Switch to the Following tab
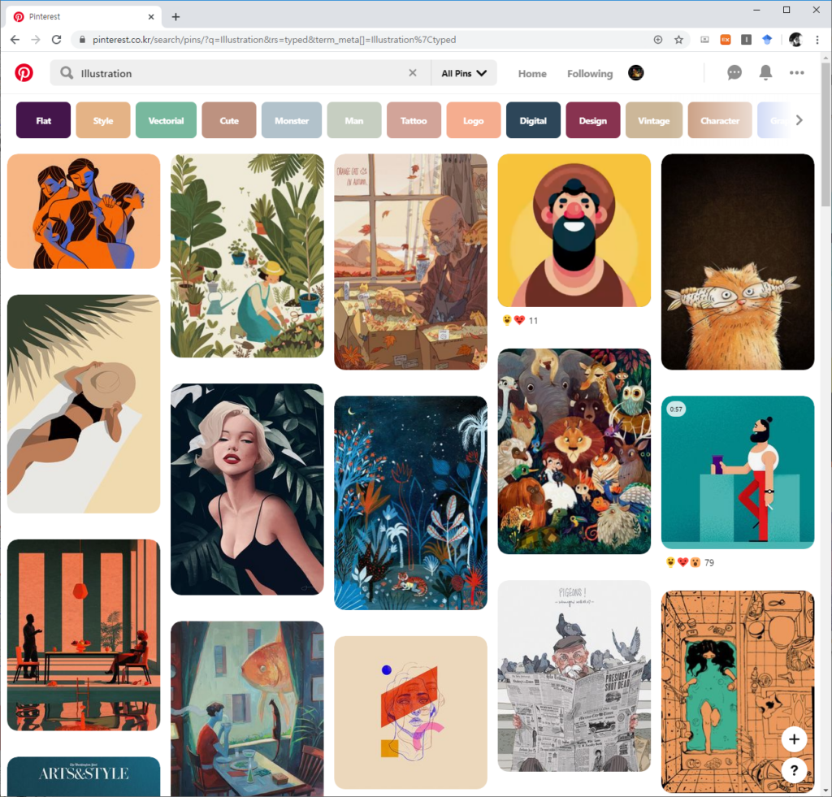 [590, 74]
